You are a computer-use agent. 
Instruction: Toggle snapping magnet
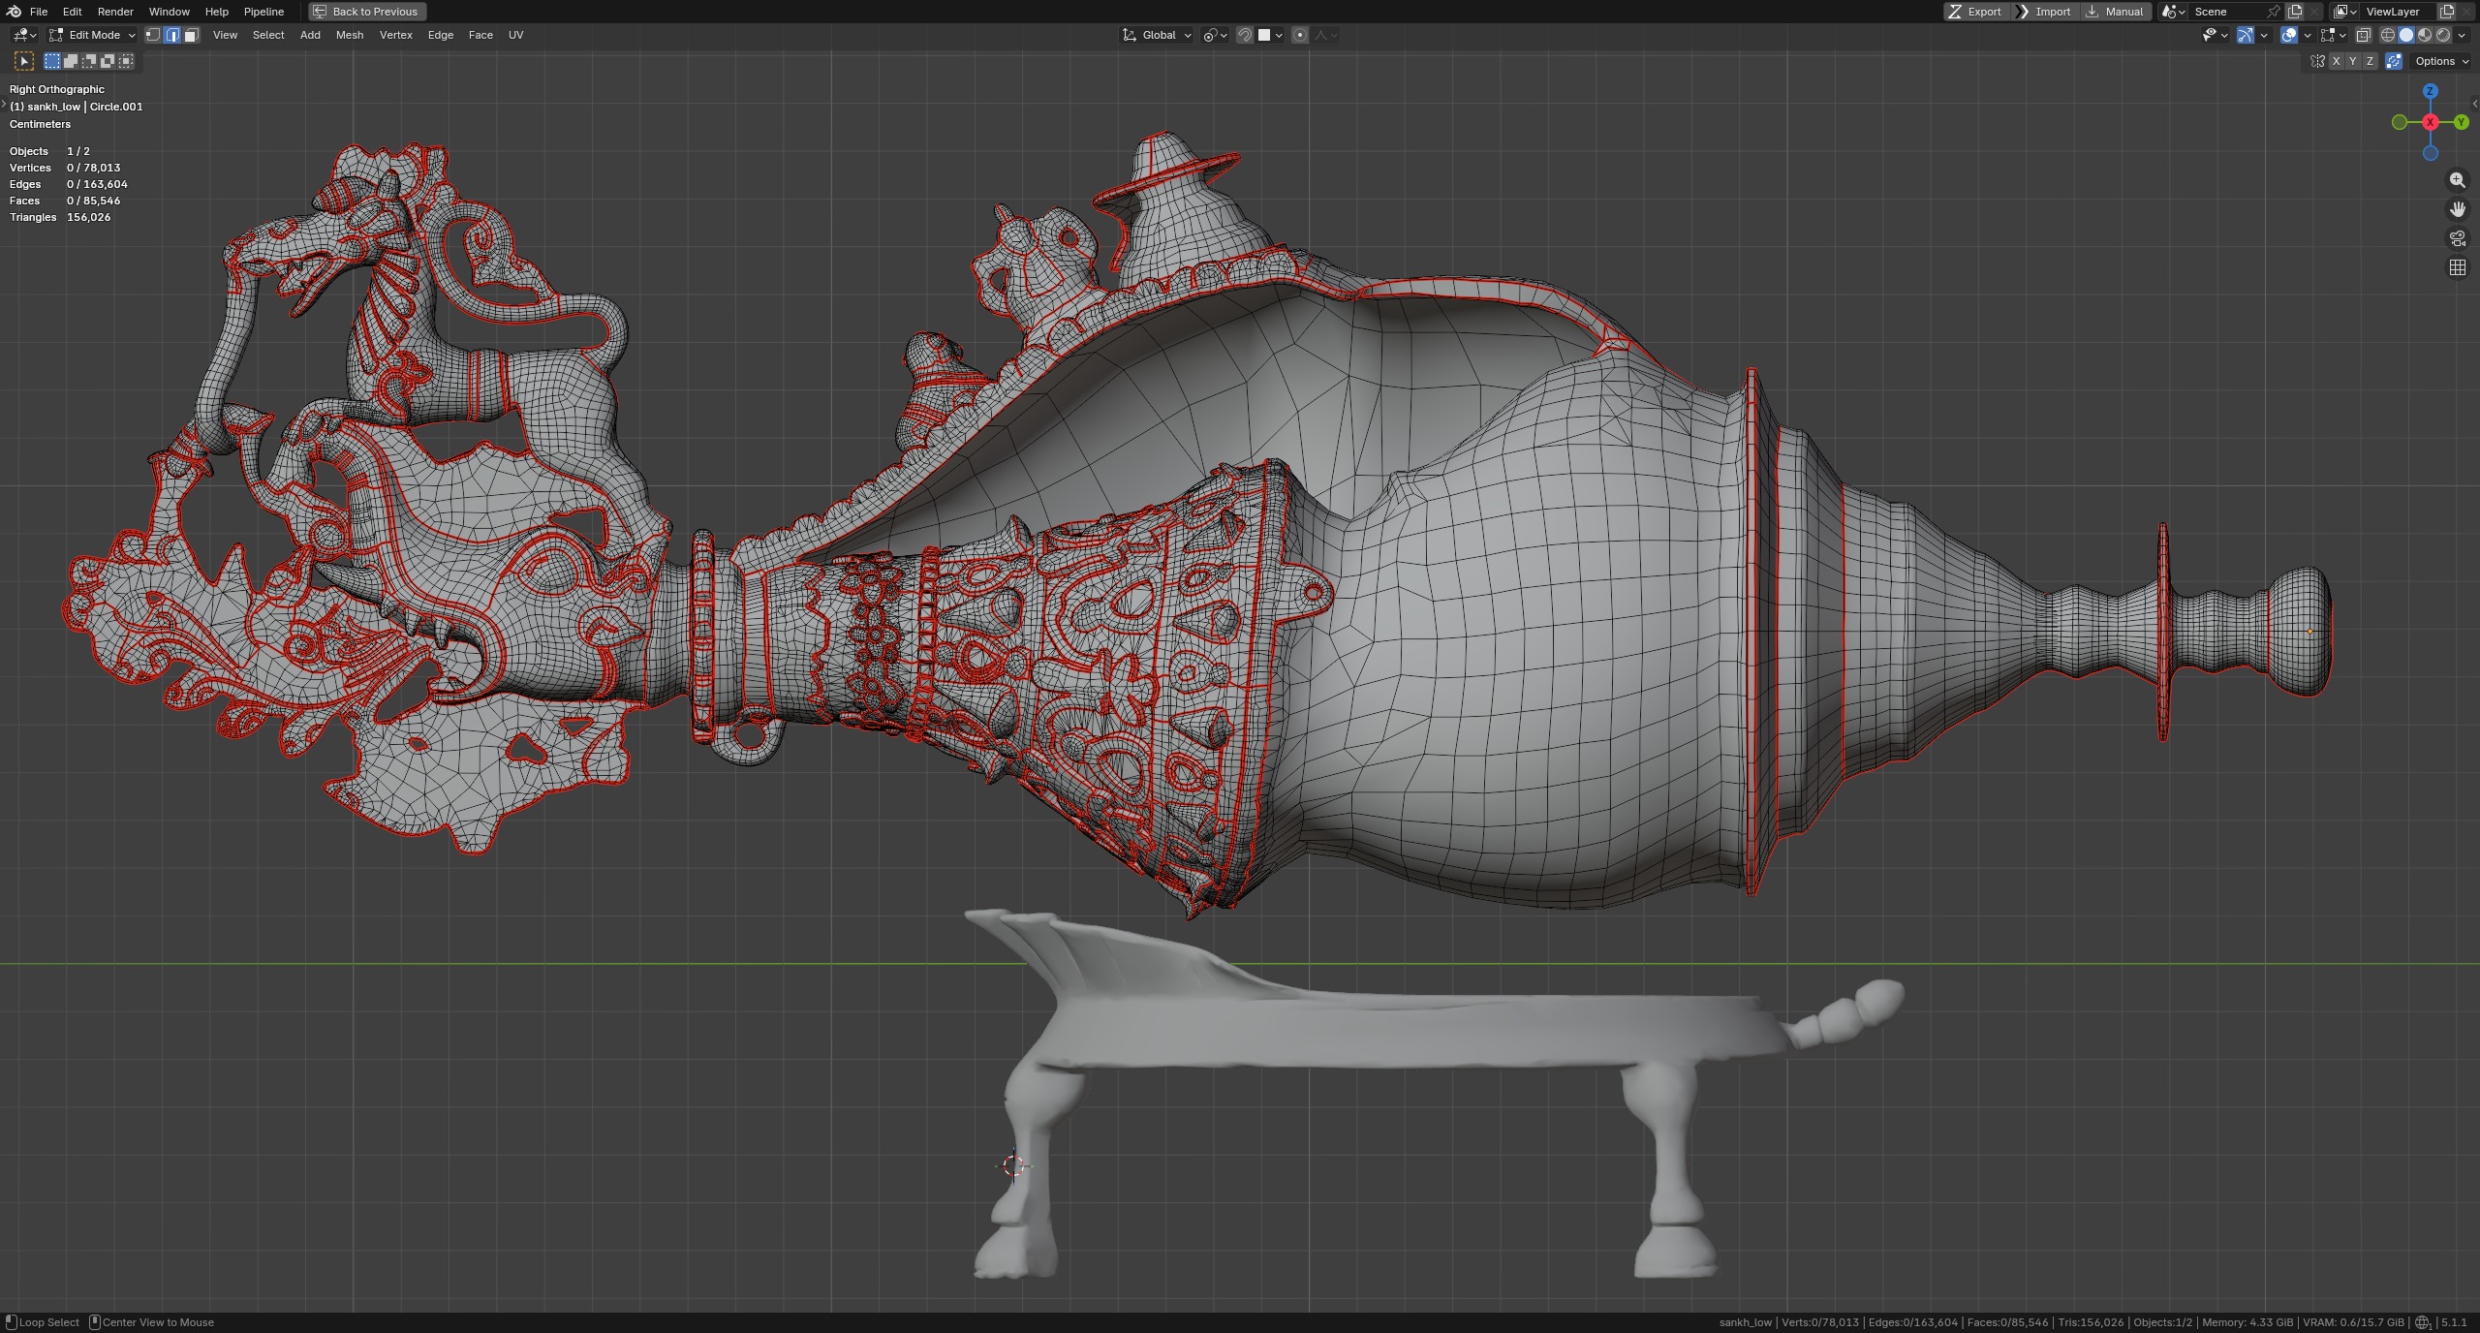1245,35
